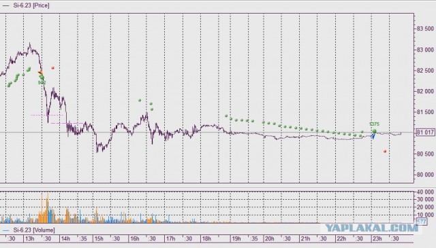Click the 40 000 volume axis label
Screen dimensions: 436x248
(425, 192)
